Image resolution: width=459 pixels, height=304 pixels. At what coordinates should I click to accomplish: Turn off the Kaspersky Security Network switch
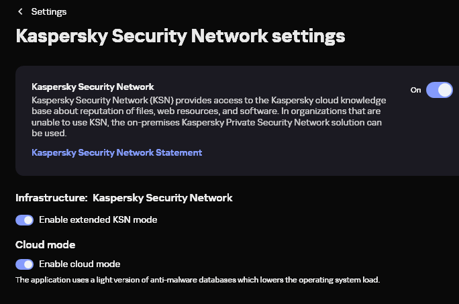point(440,90)
